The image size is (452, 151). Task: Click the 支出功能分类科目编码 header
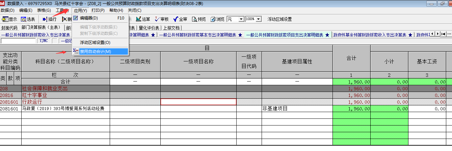point(11,61)
